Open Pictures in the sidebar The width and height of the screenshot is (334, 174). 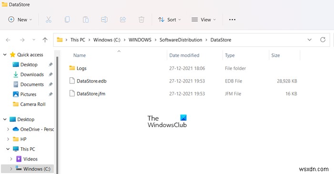coord(28,94)
